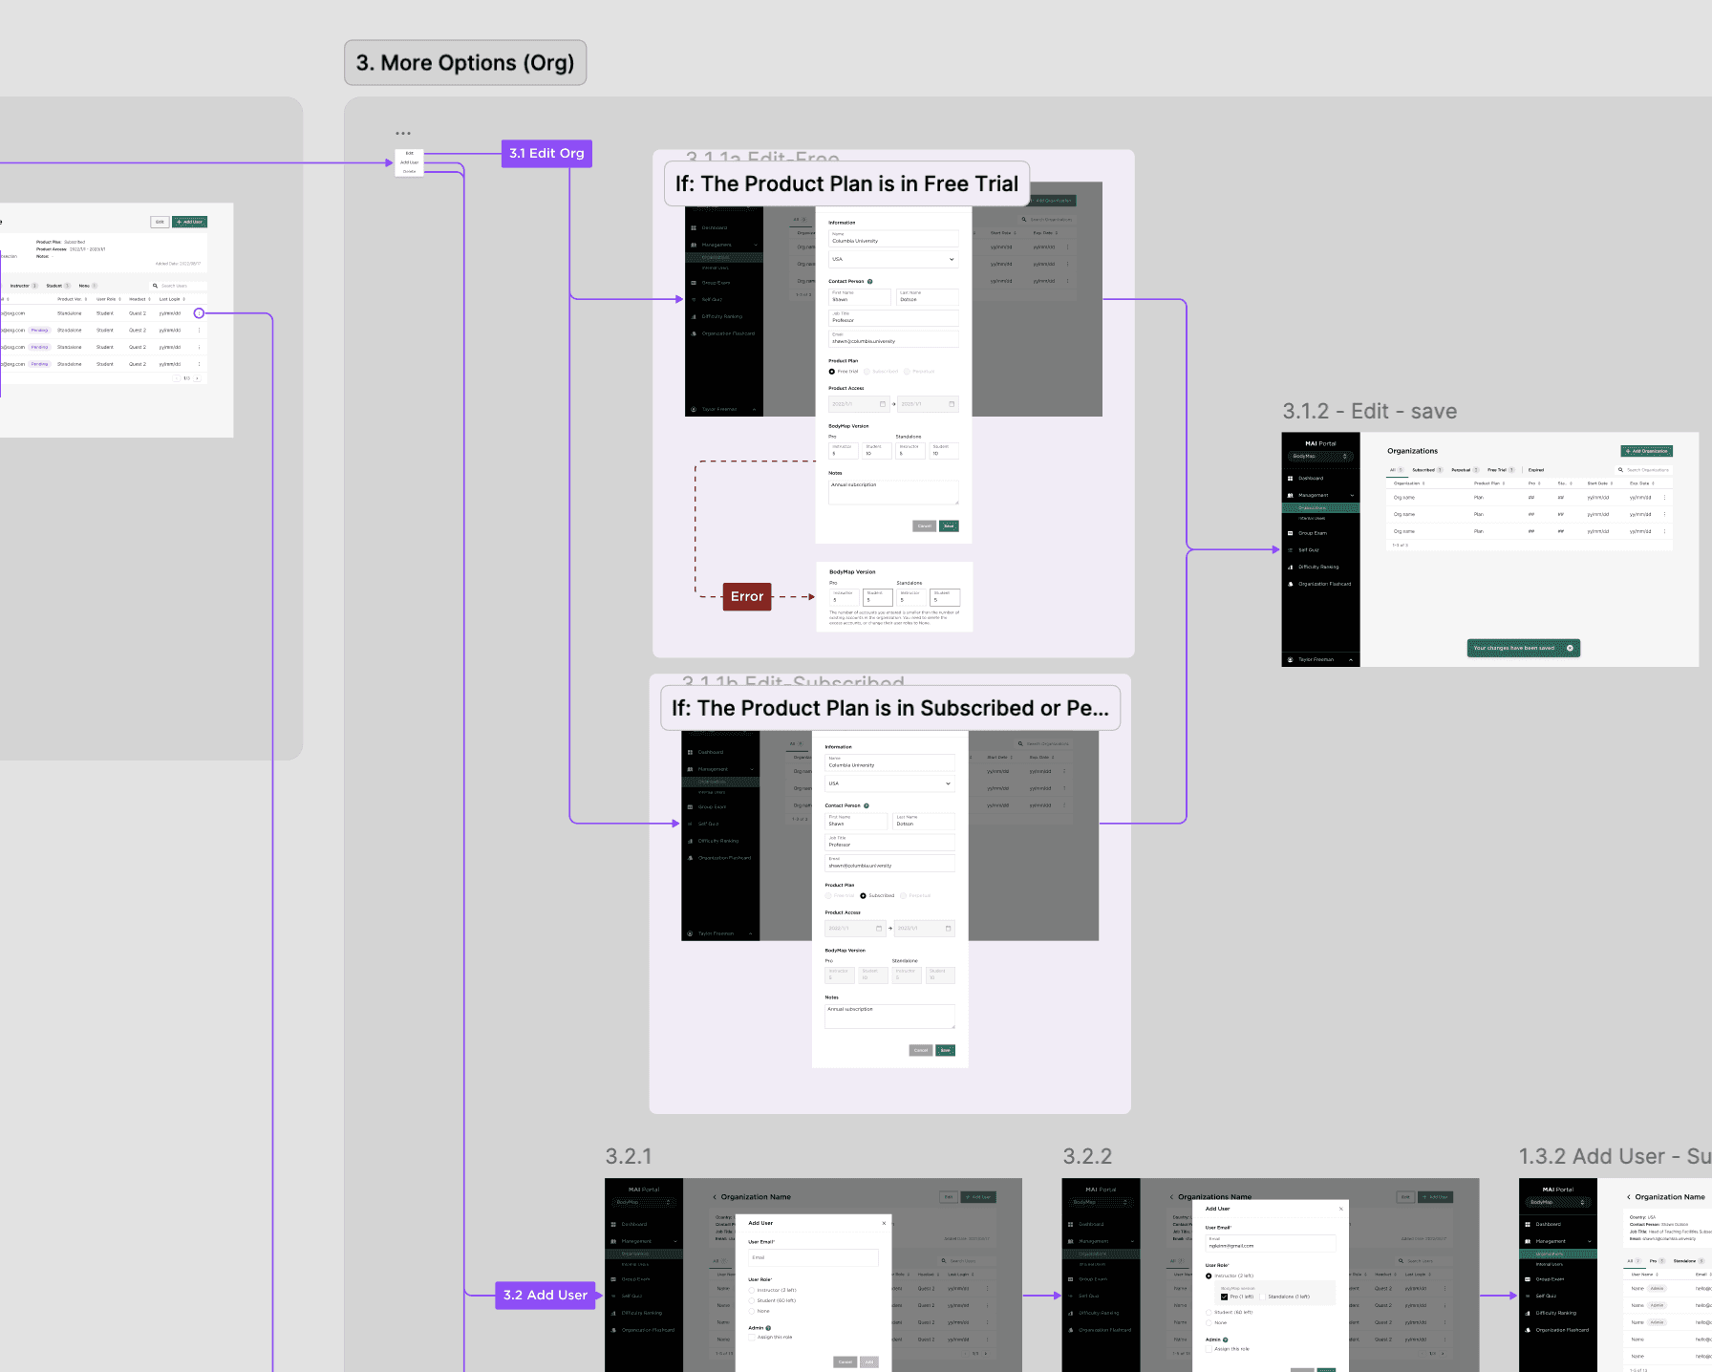Toggle Pro (1 left) checkbox in 3.2.2
Screen dimensions: 1712x1372
(1225, 1297)
